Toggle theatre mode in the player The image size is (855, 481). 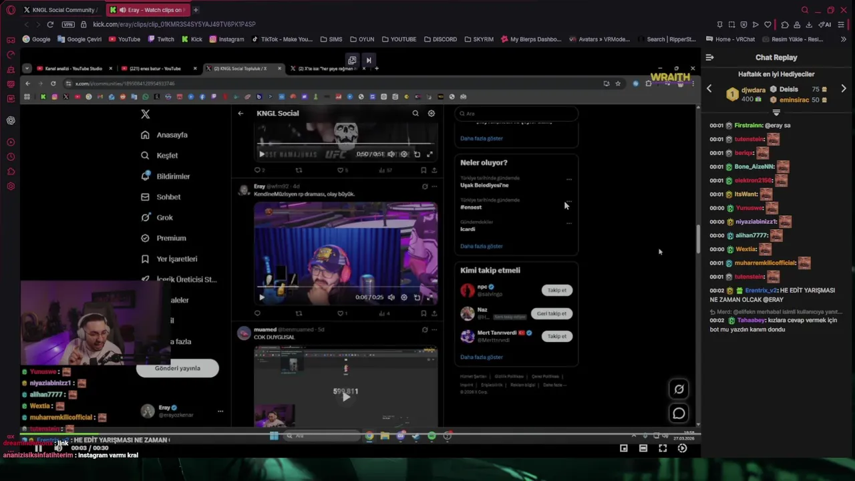point(643,448)
